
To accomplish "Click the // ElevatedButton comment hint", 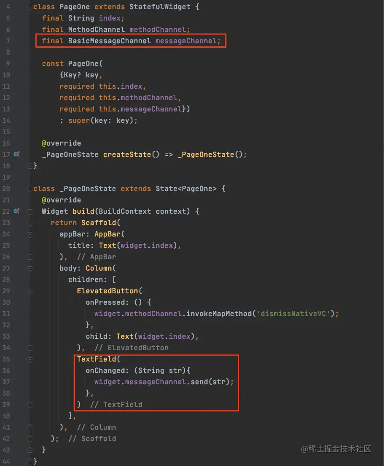I will [x=132, y=348].
